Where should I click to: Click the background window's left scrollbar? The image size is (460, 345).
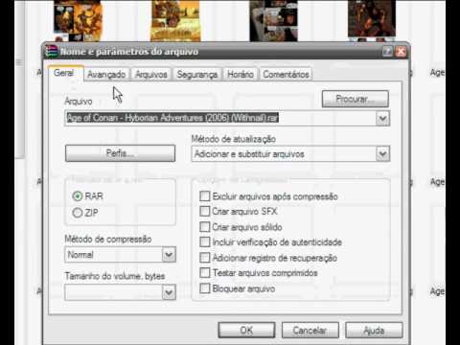[x=19, y=79]
